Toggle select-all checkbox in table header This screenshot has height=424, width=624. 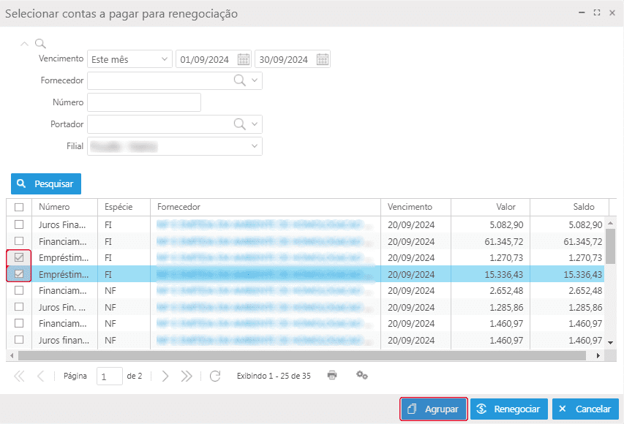(x=19, y=207)
